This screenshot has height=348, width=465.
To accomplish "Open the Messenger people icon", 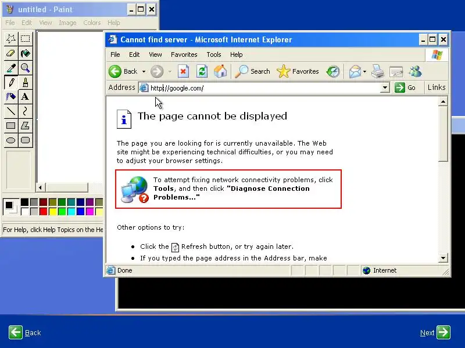I will [x=416, y=71].
